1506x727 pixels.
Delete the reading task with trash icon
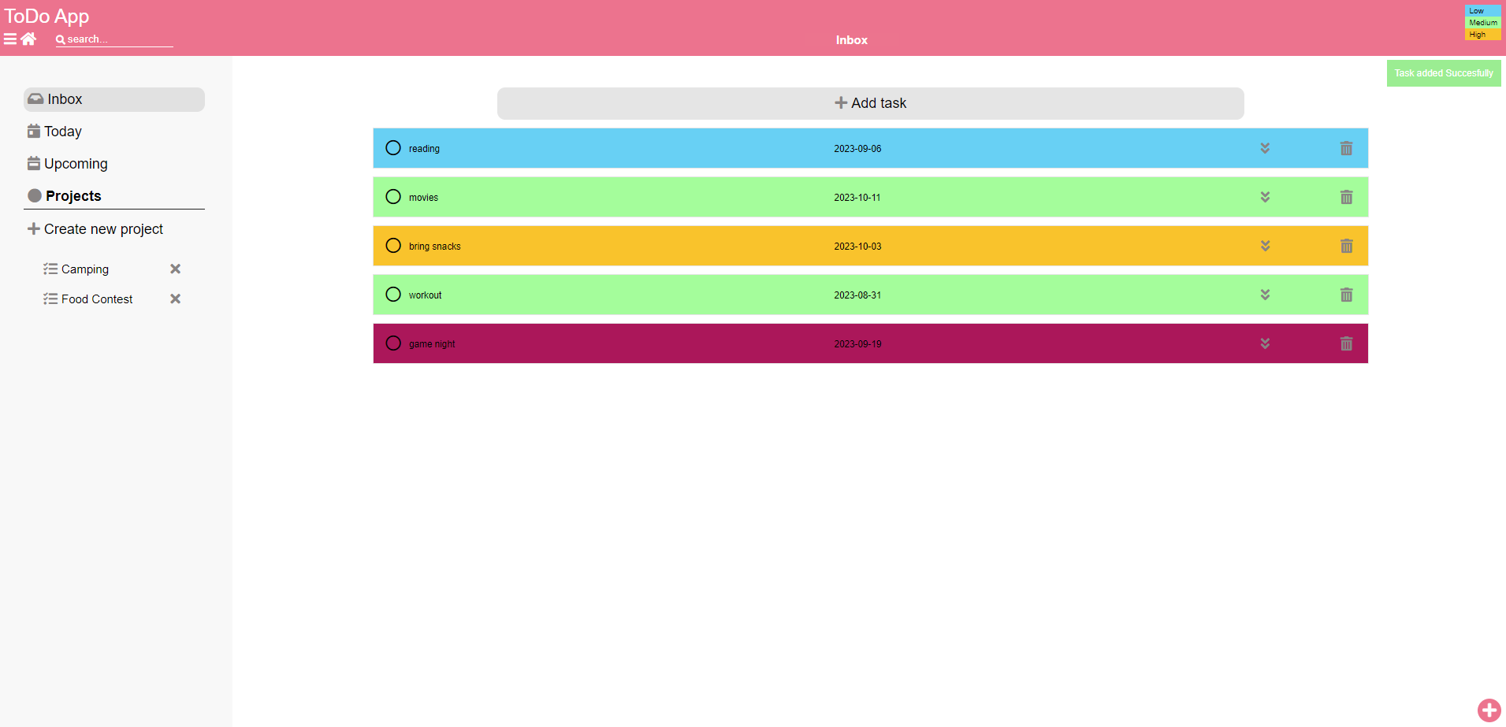click(x=1346, y=148)
